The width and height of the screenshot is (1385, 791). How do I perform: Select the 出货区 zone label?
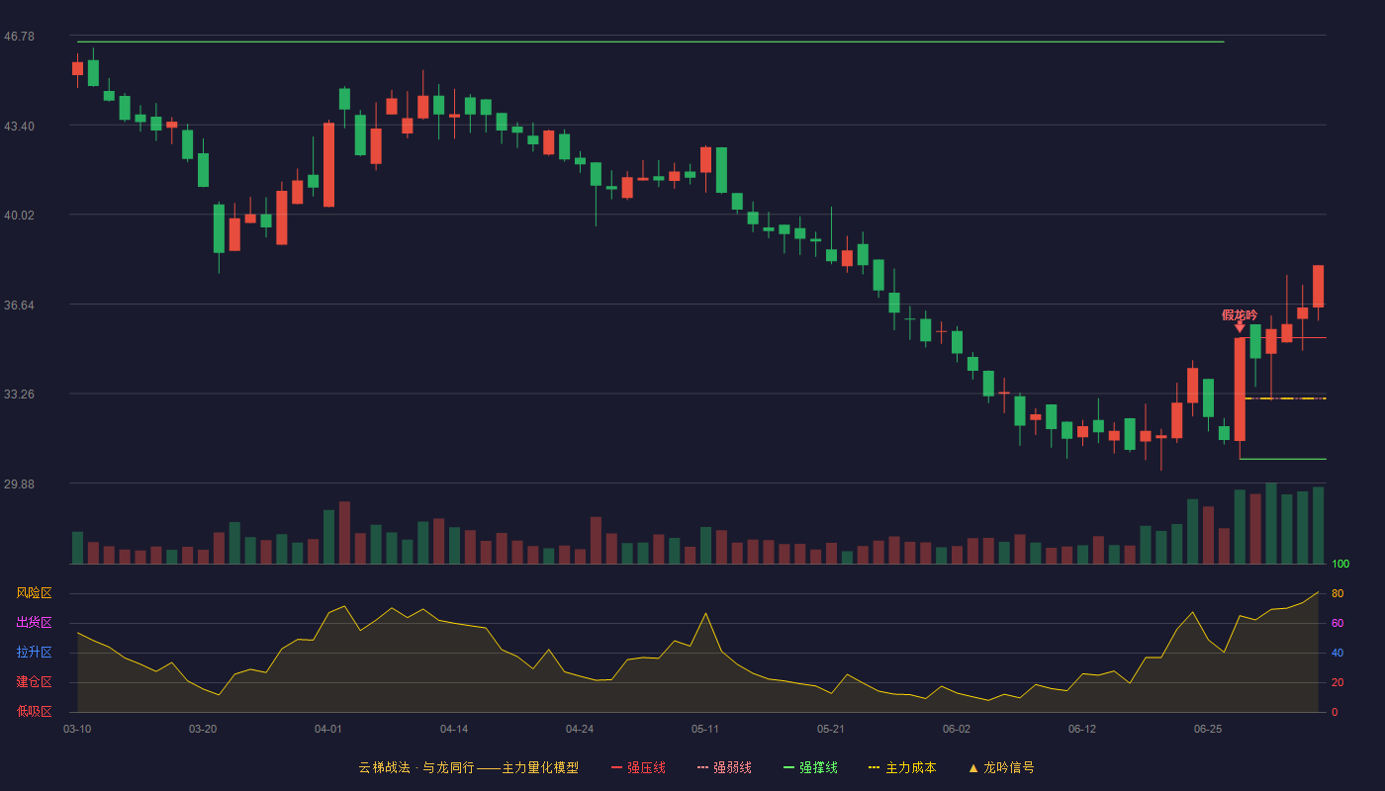pos(34,623)
